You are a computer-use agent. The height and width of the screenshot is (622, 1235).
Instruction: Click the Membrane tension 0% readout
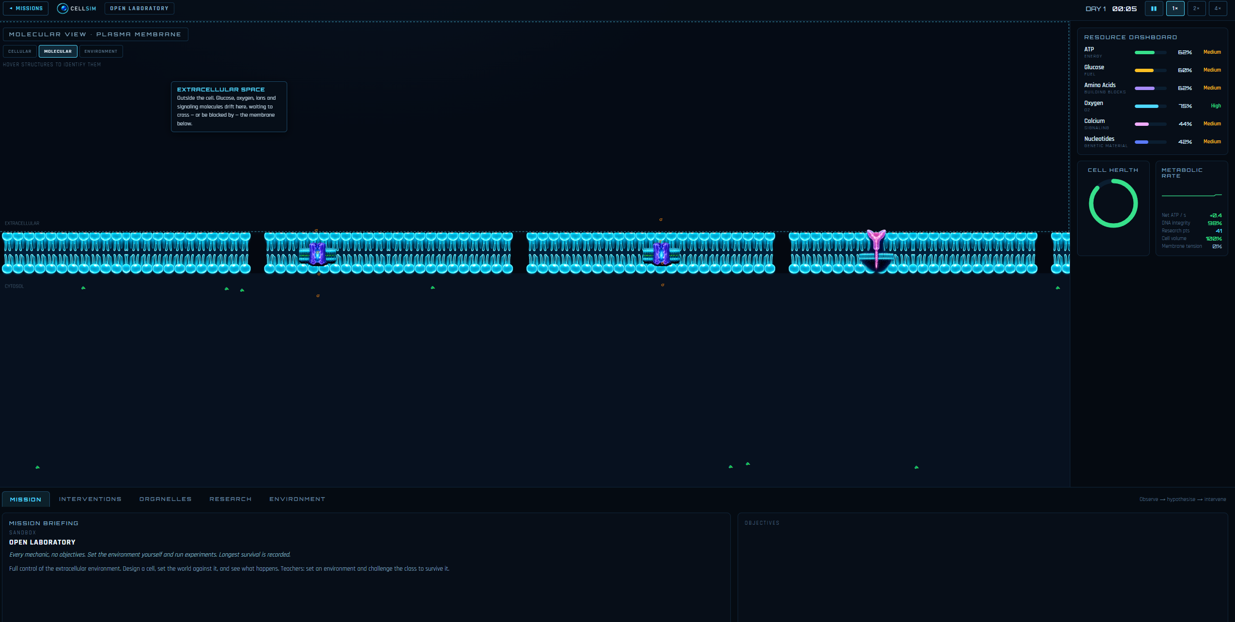click(1217, 246)
